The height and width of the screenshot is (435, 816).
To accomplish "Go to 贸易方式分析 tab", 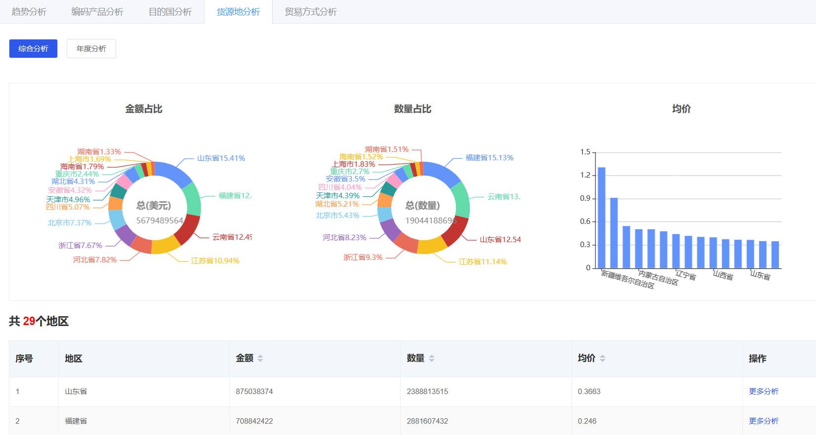I will point(311,12).
